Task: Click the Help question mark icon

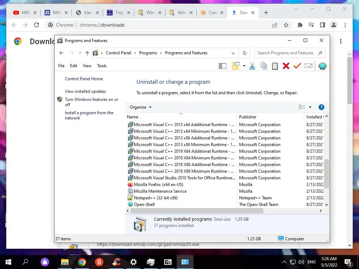Action: pyautogui.click(x=321, y=107)
